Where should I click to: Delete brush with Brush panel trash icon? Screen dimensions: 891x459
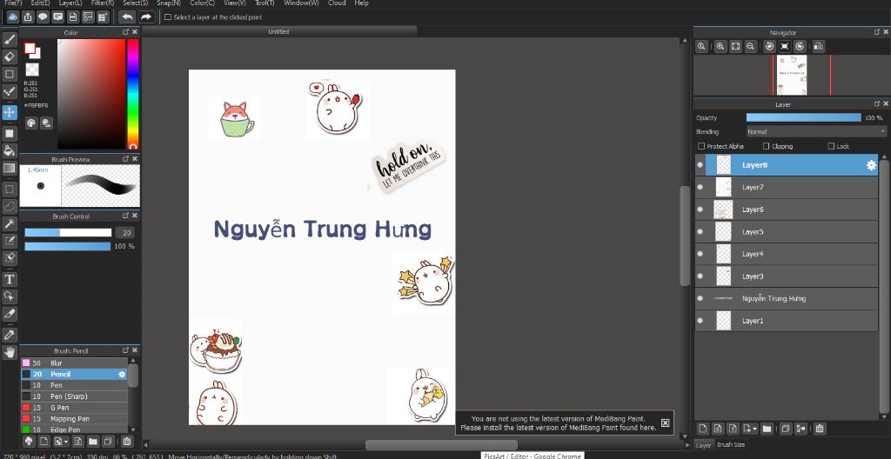click(x=127, y=441)
